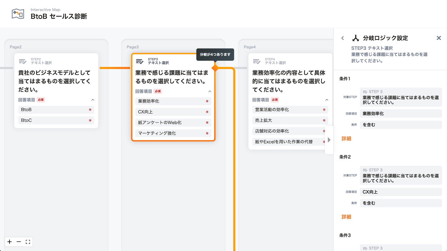Click the STEP3 card question title

(172, 77)
